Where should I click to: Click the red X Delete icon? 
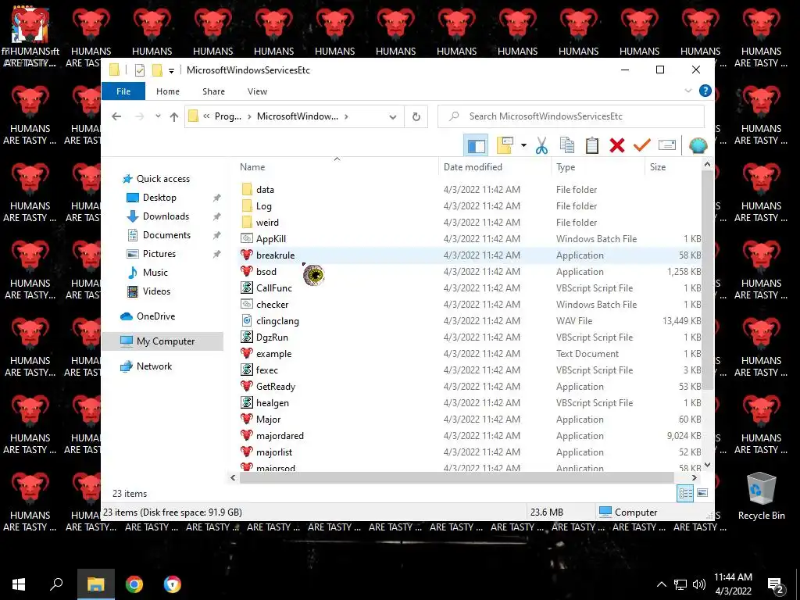click(x=617, y=145)
